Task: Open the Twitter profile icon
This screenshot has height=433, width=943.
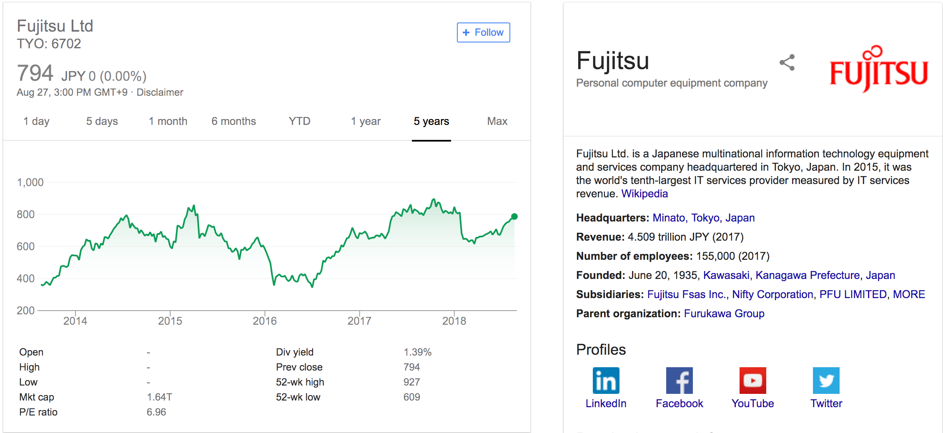Action: pos(826,380)
